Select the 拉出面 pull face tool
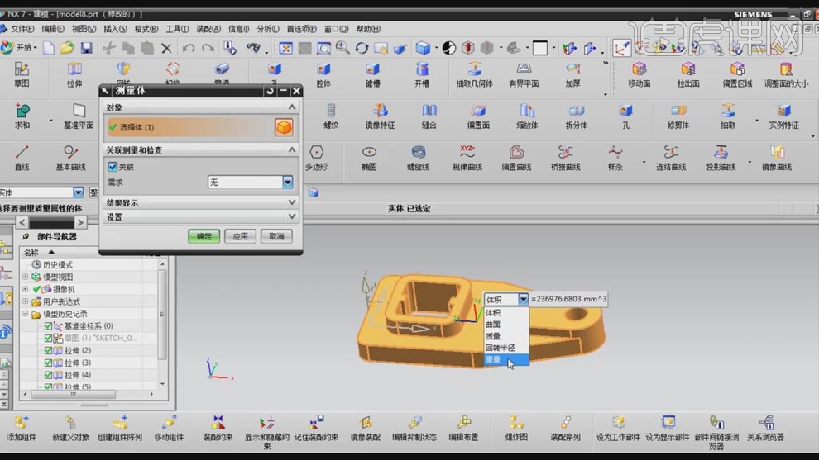 (x=688, y=74)
